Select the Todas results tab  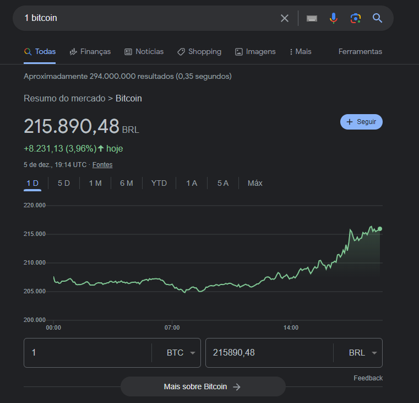coord(40,52)
